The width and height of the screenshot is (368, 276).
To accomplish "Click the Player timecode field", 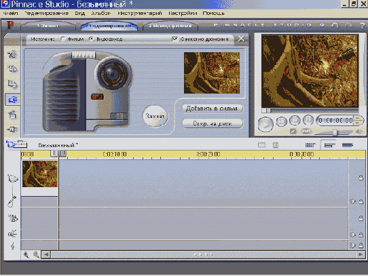I will tap(335, 121).
